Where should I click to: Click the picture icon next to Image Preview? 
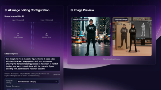point(72,10)
